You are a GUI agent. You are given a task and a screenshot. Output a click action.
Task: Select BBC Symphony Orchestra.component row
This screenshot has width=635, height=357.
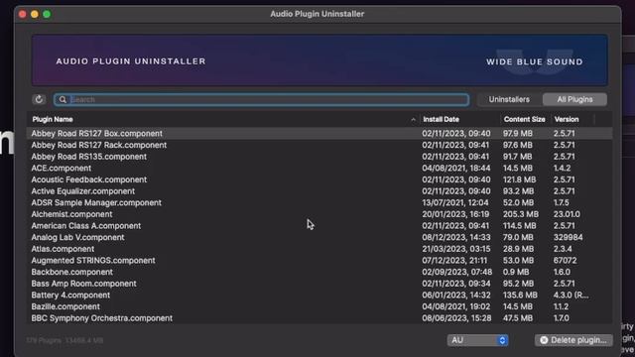[319, 318]
